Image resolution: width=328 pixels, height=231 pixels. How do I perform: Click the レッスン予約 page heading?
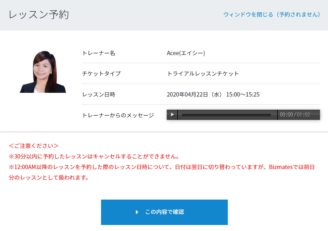tap(39, 15)
